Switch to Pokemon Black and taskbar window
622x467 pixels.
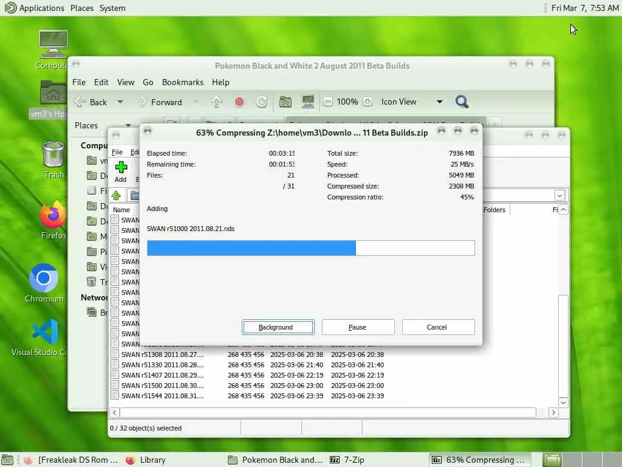click(276, 460)
